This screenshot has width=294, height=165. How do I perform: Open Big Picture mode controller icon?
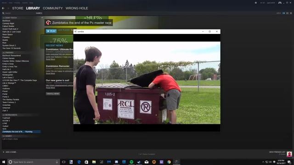[280, 3]
